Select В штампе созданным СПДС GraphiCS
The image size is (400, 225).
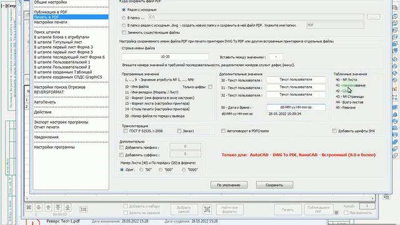pyautogui.click(x=68, y=77)
